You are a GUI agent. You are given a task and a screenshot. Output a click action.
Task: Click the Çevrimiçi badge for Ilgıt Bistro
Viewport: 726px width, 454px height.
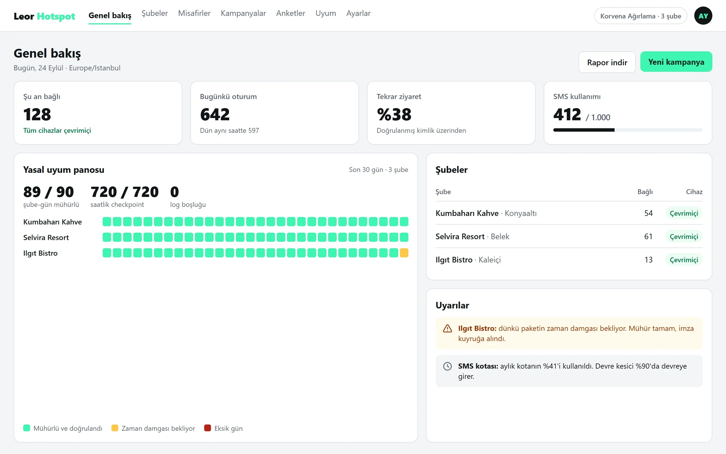coord(684,260)
